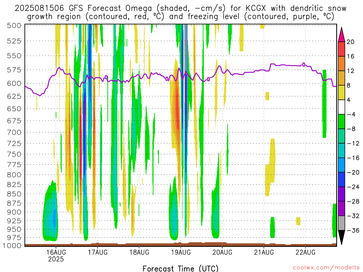Click the 21AUG date label
This screenshot has width=363, height=272.
264,252
